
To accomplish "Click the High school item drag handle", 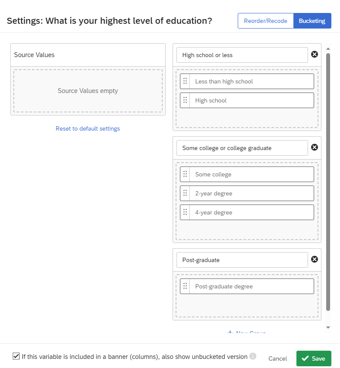I will click(185, 100).
